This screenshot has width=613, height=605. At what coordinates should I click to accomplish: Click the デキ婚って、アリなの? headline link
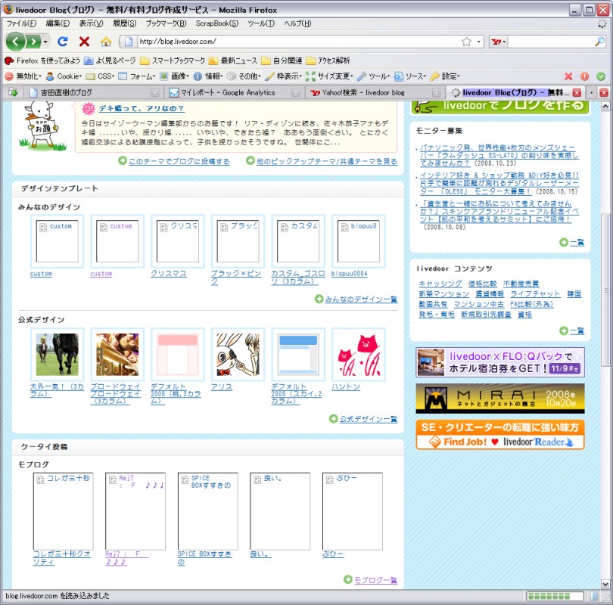(x=141, y=109)
